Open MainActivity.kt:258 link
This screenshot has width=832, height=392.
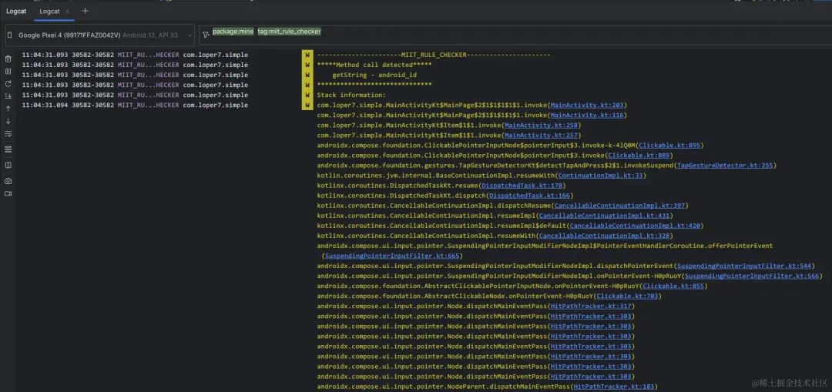click(541, 126)
